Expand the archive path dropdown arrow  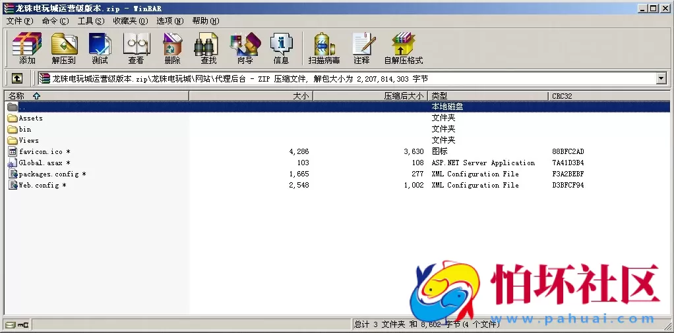(x=661, y=78)
